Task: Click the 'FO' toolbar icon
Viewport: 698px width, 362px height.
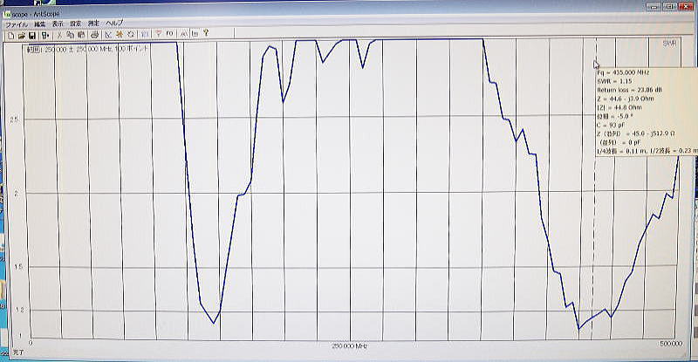Action: [169, 33]
